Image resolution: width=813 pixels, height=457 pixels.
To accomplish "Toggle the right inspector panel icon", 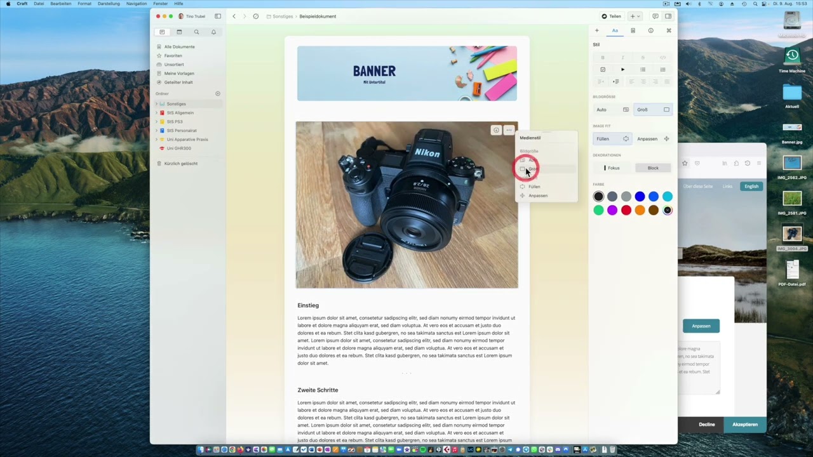I will (x=668, y=16).
